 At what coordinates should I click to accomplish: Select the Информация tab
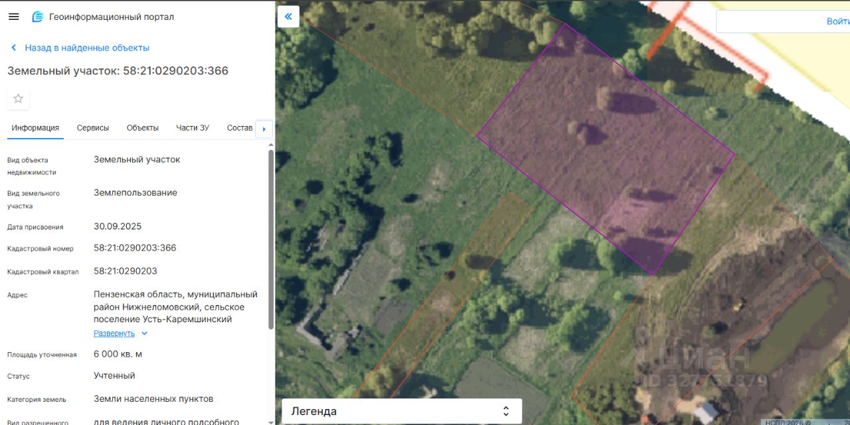click(x=35, y=128)
